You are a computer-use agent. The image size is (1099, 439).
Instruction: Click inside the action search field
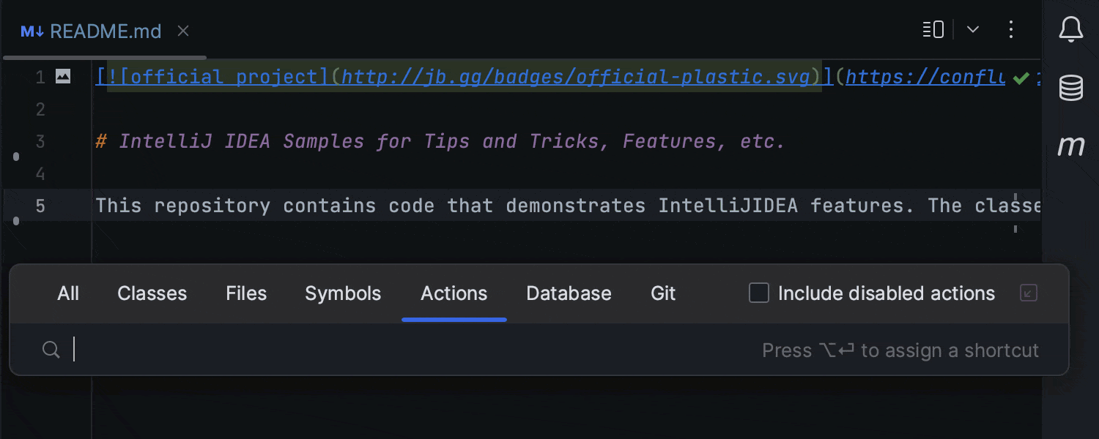click(x=293, y=349)
